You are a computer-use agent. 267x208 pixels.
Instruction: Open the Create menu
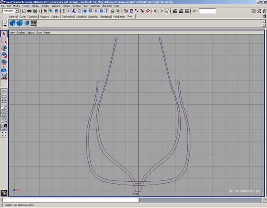click(x=26, y=6)
